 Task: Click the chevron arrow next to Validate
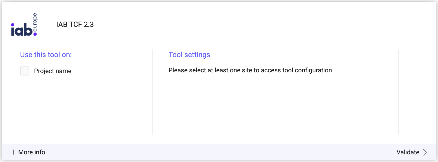[425, 152]
